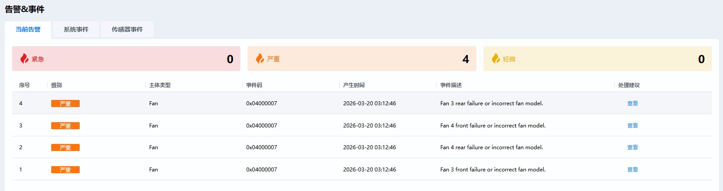Image resolution: width=723 pixels, height=191 pixels.
Task: Select the 紧急 alarm summary card
Action: (126, 59)
